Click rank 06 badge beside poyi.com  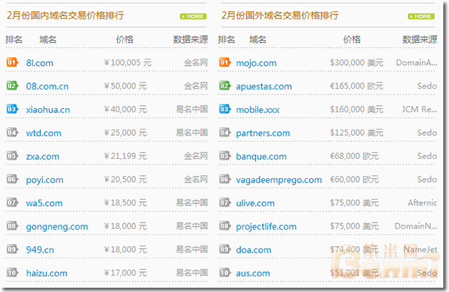[x=12, y=180]
